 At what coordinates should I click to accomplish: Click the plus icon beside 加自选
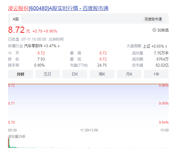pos(154,30)
